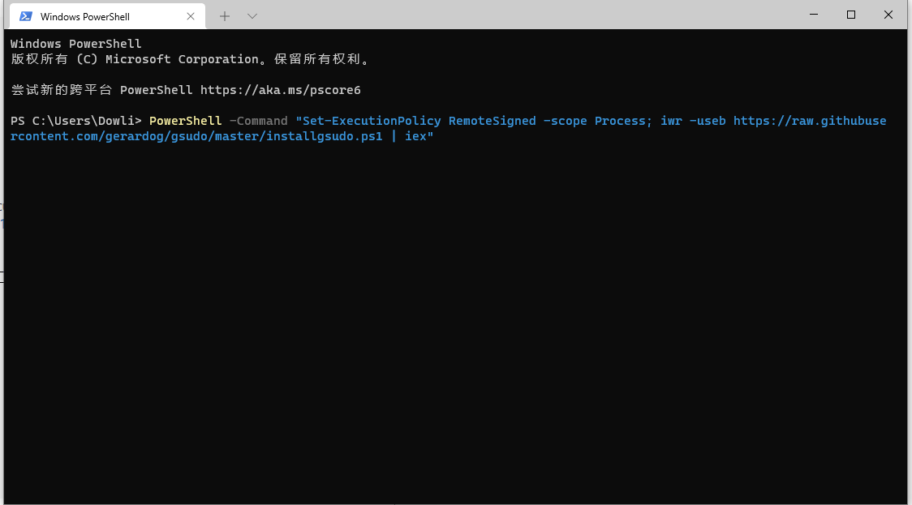Screen dimensions: 912x505
Task: Click the Microsoft Corporation copyright line
Action: click(190, 59)
